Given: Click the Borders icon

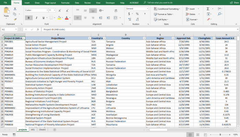Looking at the screenshot, I should coord(51,18).
